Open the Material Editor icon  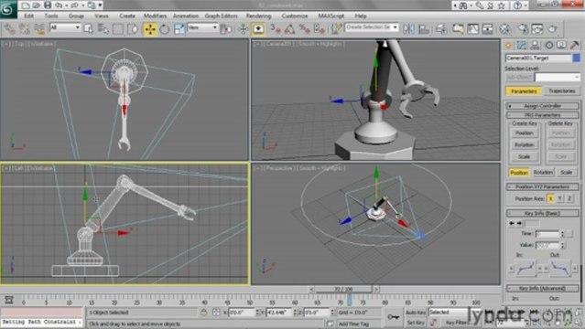504,28
